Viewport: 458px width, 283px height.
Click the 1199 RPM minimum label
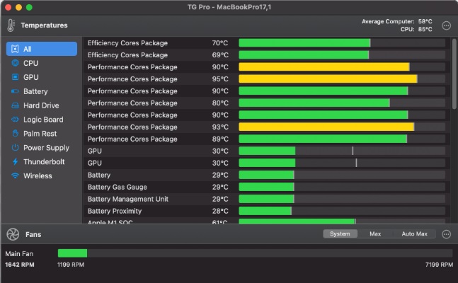coord(71,265)
